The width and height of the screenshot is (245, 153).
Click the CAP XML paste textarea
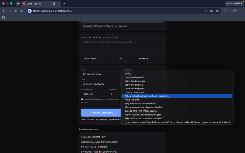122,46
